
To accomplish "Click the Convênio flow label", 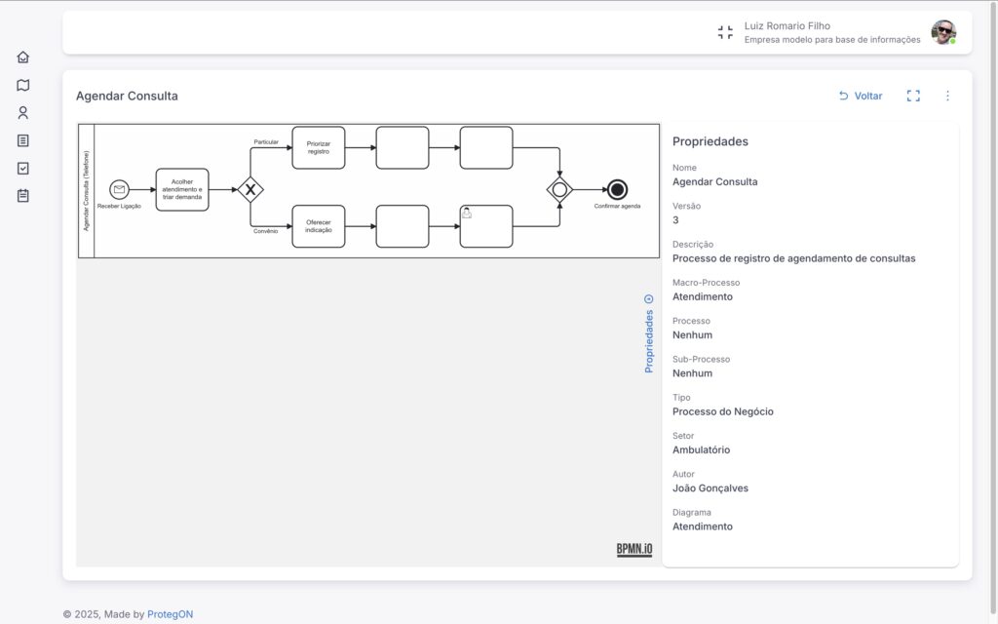I will [265, 231].
